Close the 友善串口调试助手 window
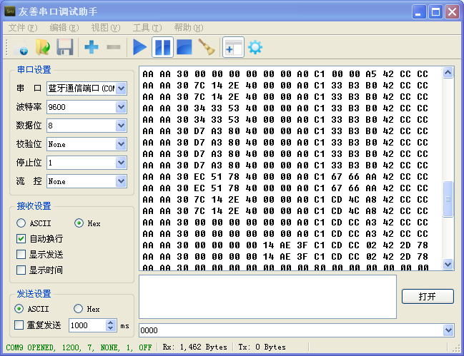The image size is (464, 356). pos(452,12)
